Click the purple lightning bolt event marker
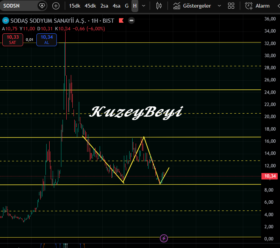This screenshot has height=248, width=280. click(164, 238)
